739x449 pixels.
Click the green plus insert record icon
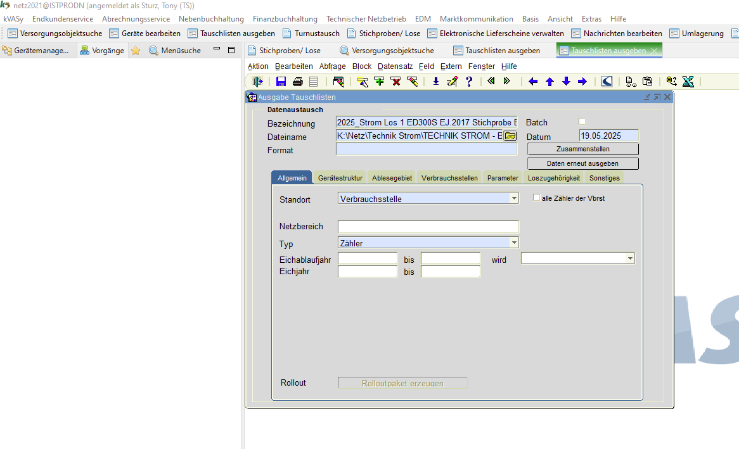click(x=379, y=81)
